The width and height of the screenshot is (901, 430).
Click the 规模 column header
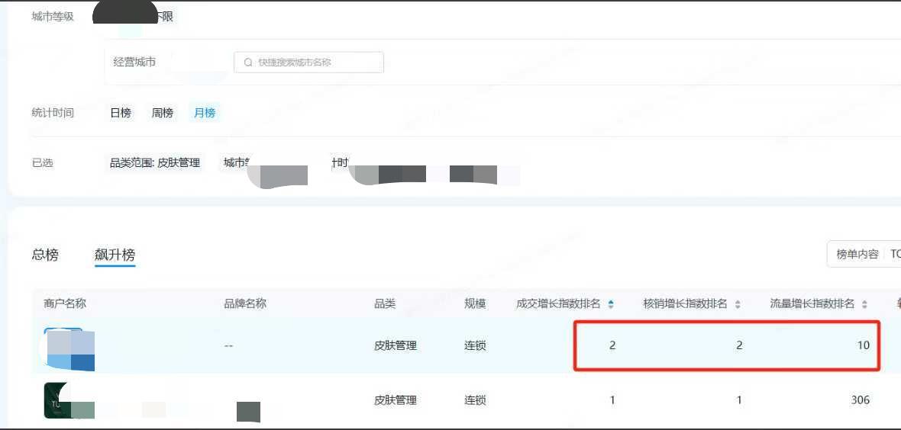pyautogui.click(x=475, y=303)
